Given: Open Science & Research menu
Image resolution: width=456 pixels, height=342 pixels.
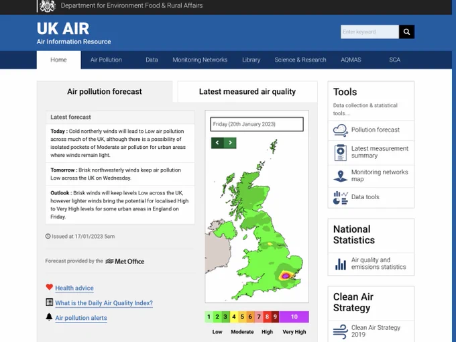Looking at the screenshot, I should click(x=300, y=60).
